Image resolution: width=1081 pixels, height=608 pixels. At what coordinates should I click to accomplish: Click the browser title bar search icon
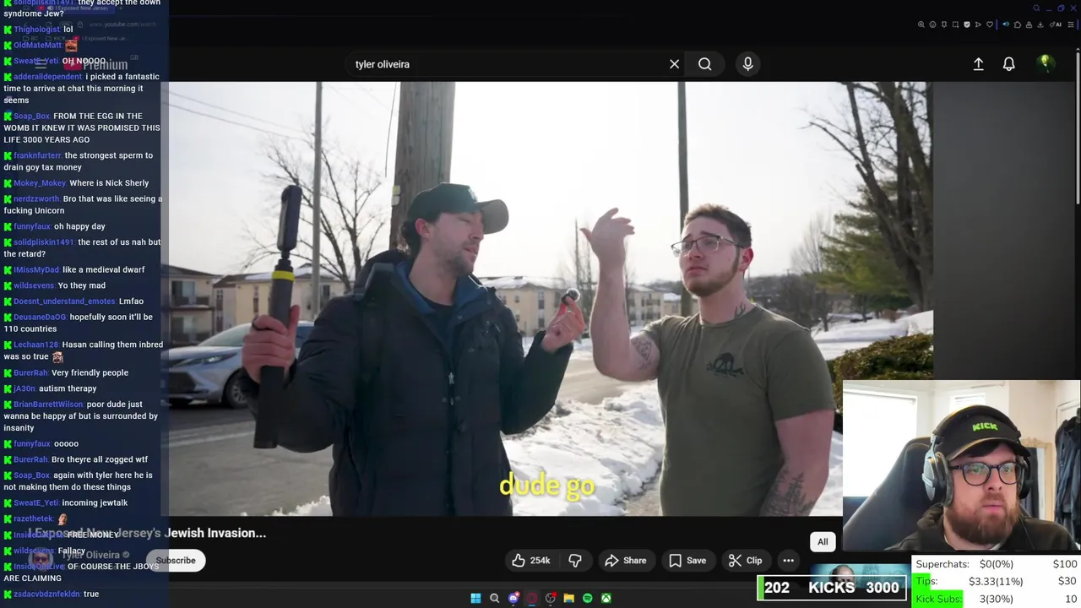1038,8
